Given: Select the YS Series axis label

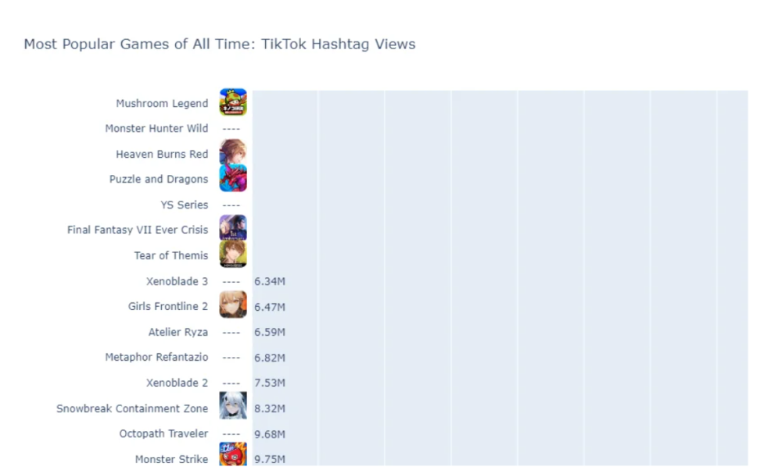Looking at the screenshot, I should (x=185, y=205).
